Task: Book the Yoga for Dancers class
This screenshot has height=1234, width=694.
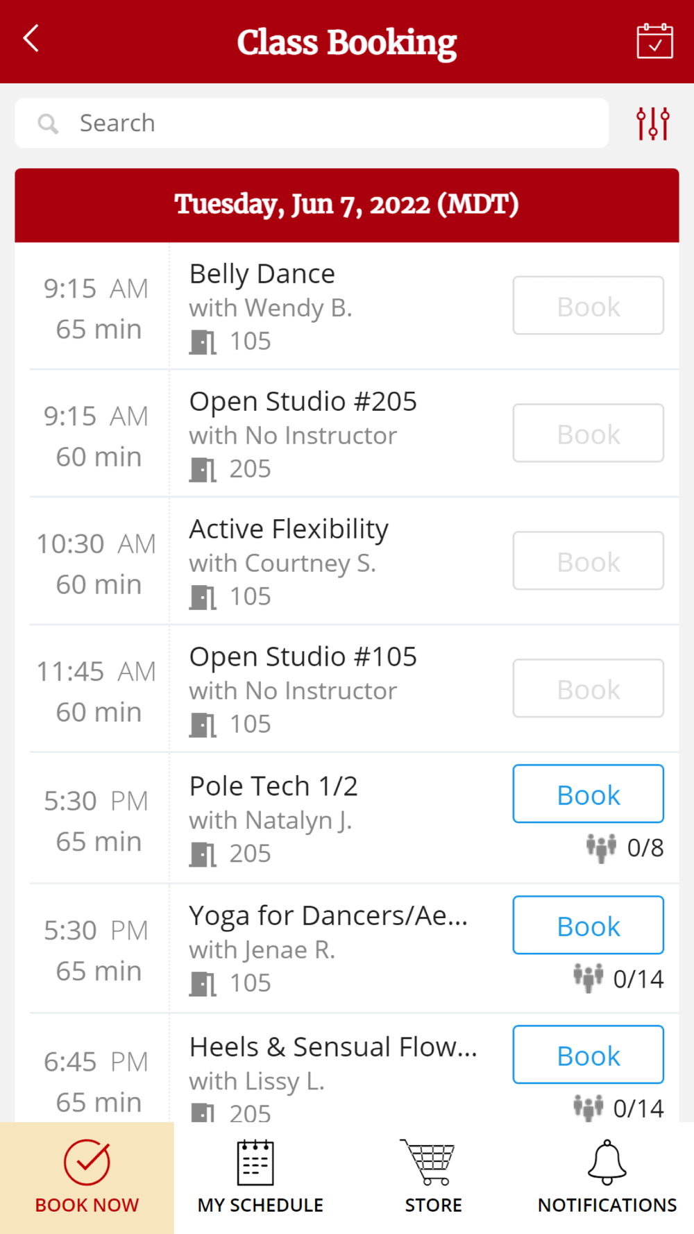Action: 588,925
